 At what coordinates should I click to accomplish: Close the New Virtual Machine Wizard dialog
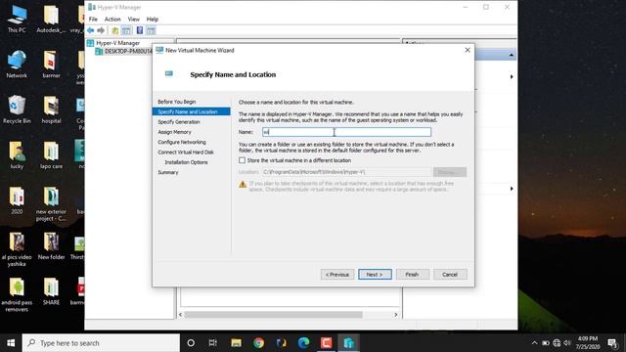pos(468,50)
